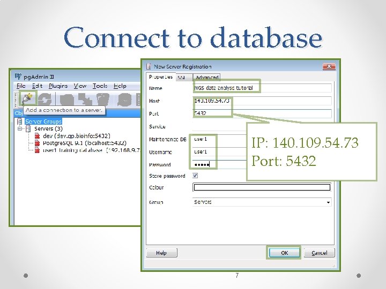Click the grayed Drop object trash icon
Screen dimensions: 386x289
[x=103, y=100]
